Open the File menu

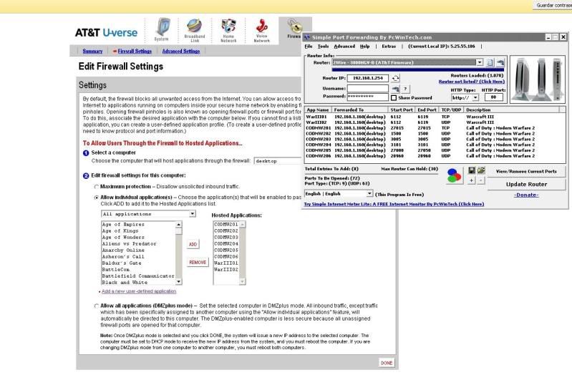click(309, 47)
